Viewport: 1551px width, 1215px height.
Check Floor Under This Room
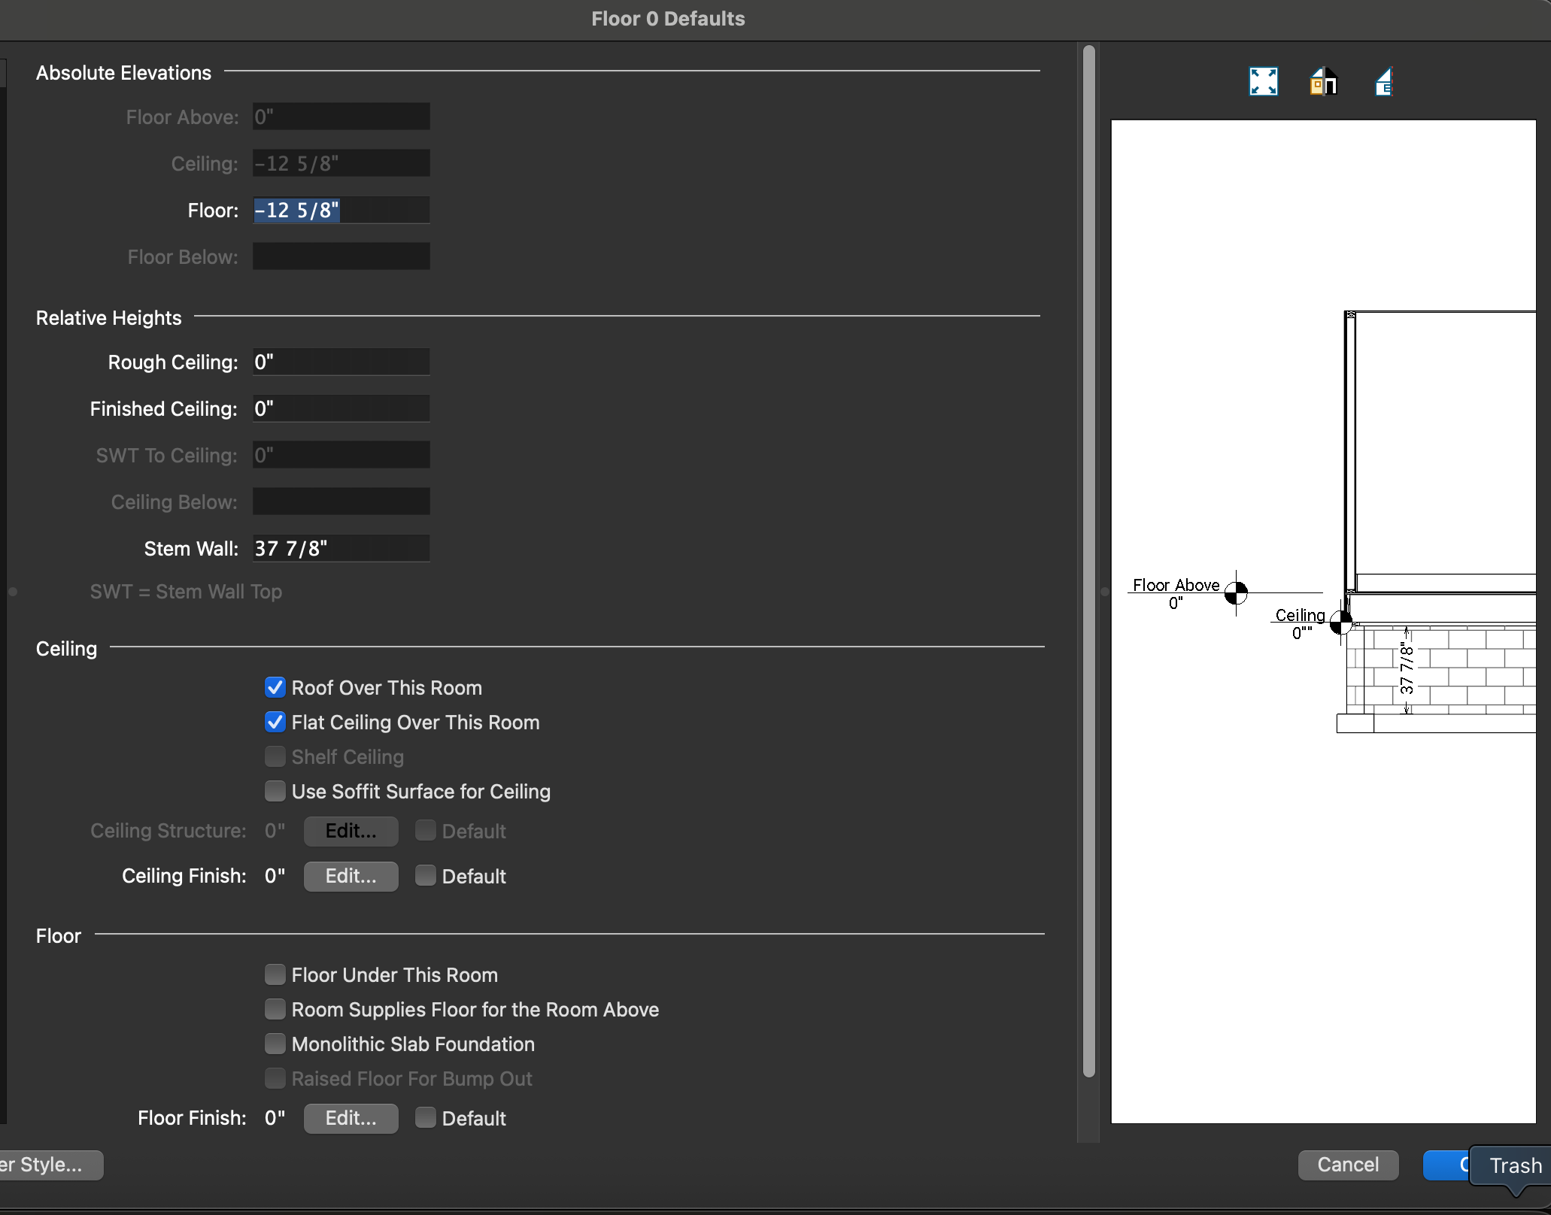click(x=275, y=975)
